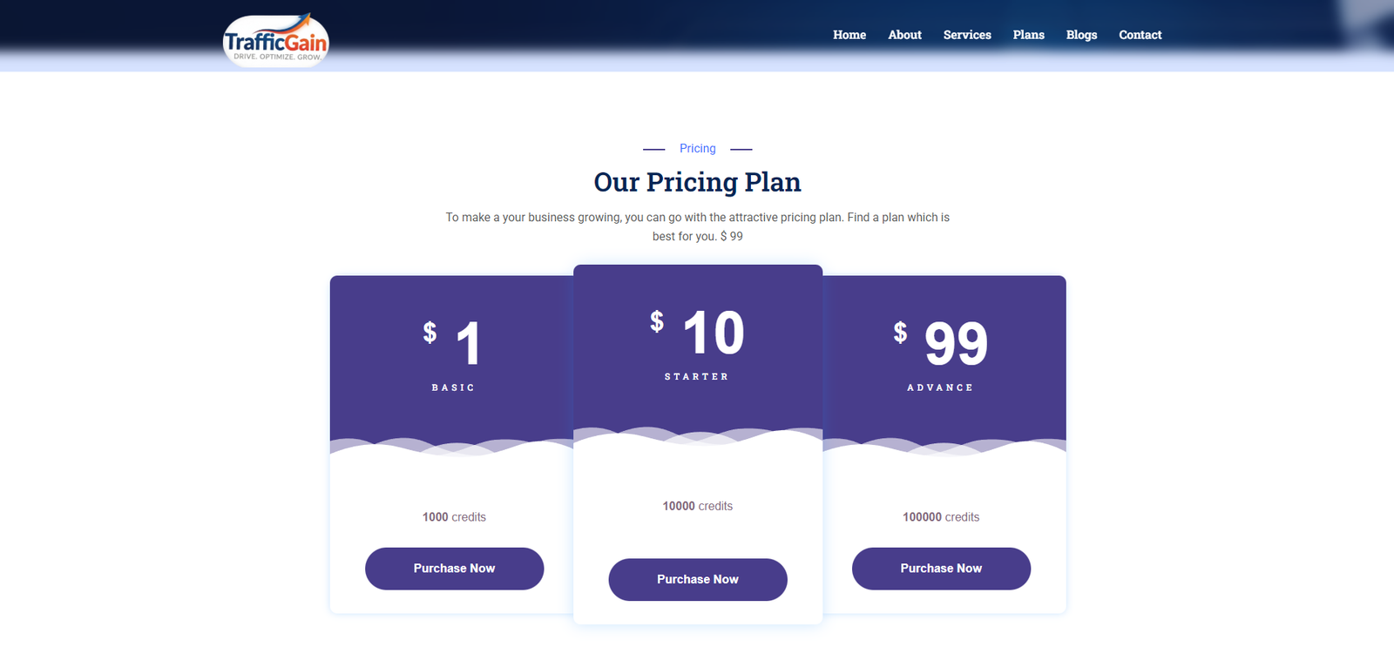Click the Our Pricing Plan heading
Screen dimensions: 1394x667
coord(697,182)
